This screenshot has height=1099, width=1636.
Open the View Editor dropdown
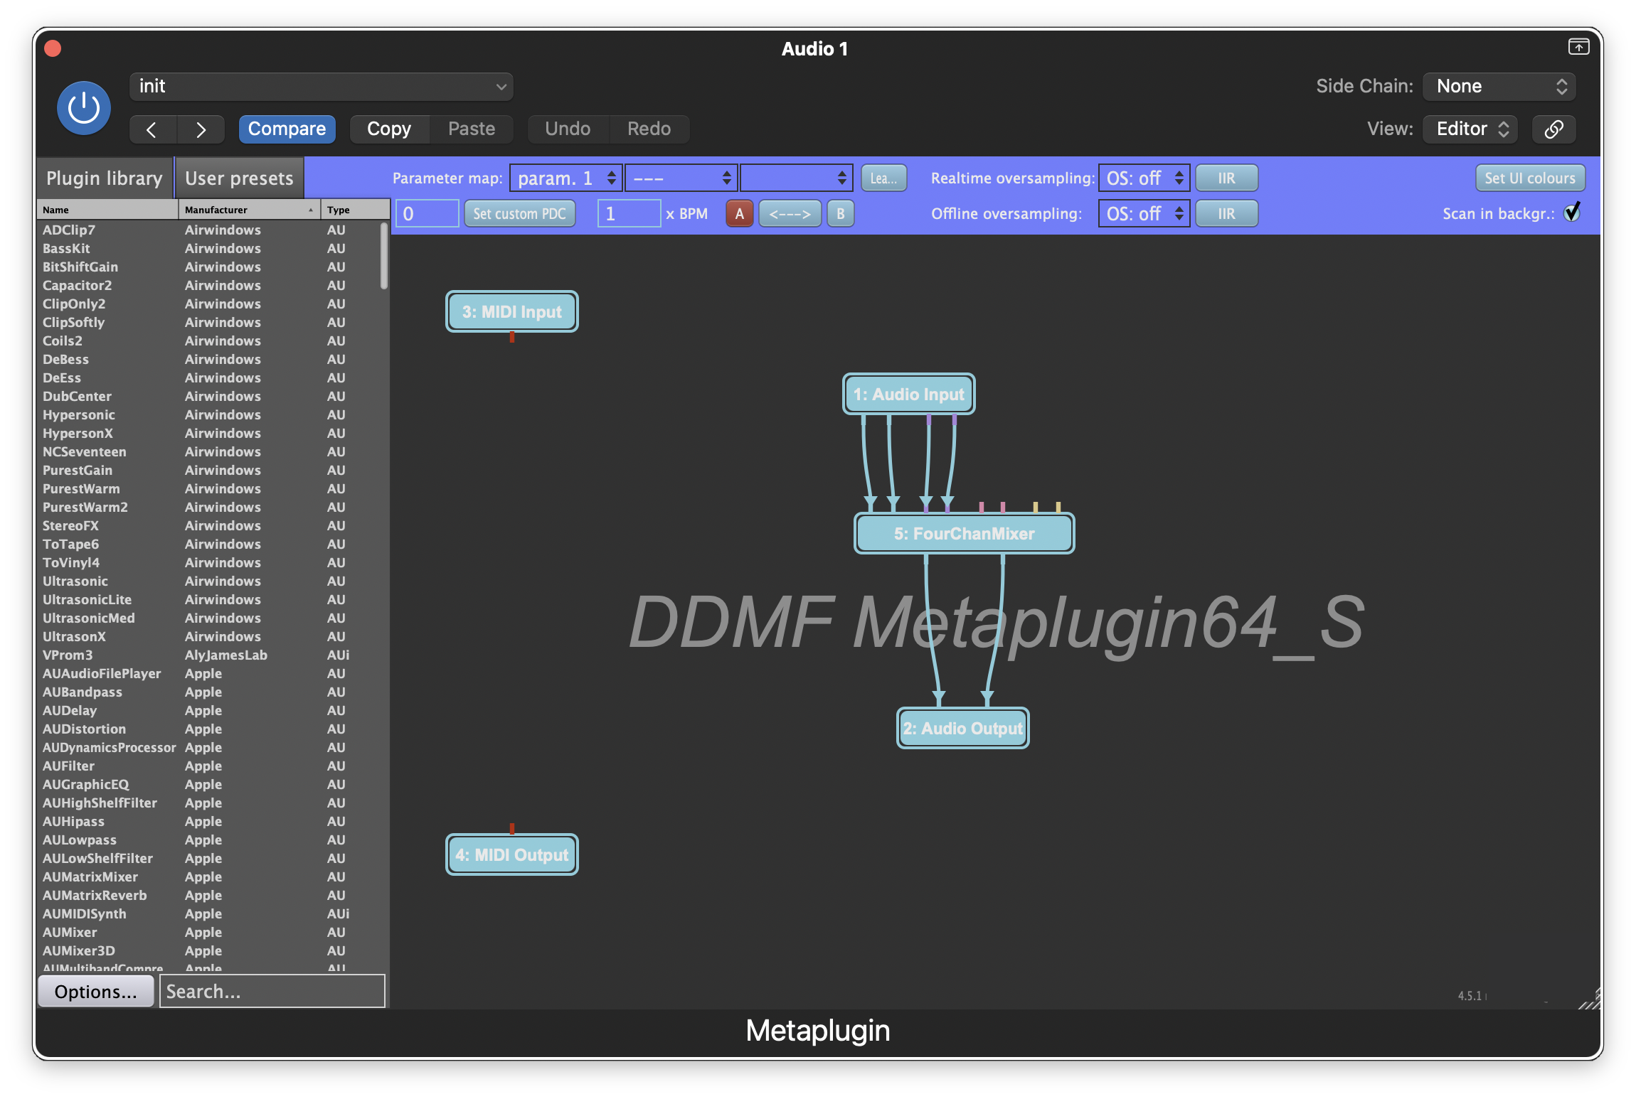click(1470, 129)
